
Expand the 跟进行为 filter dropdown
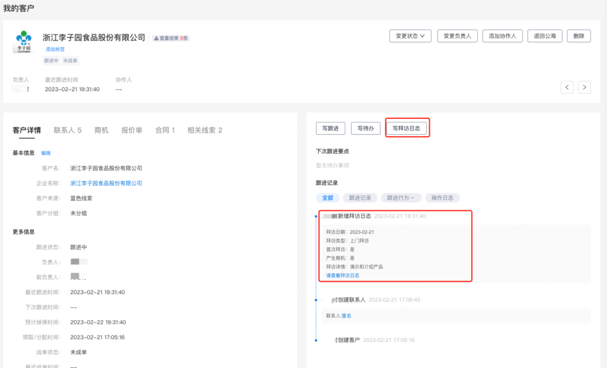(401, 198)
